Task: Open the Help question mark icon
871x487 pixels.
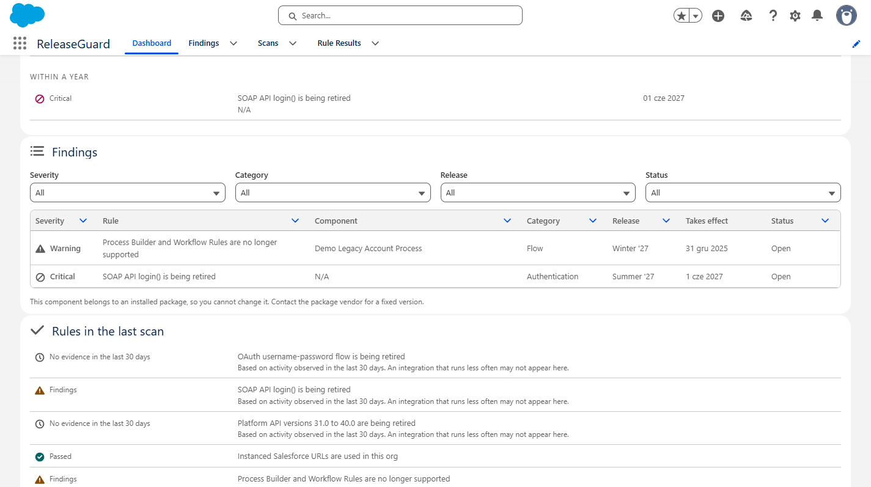Action: [x=773, y=16]
